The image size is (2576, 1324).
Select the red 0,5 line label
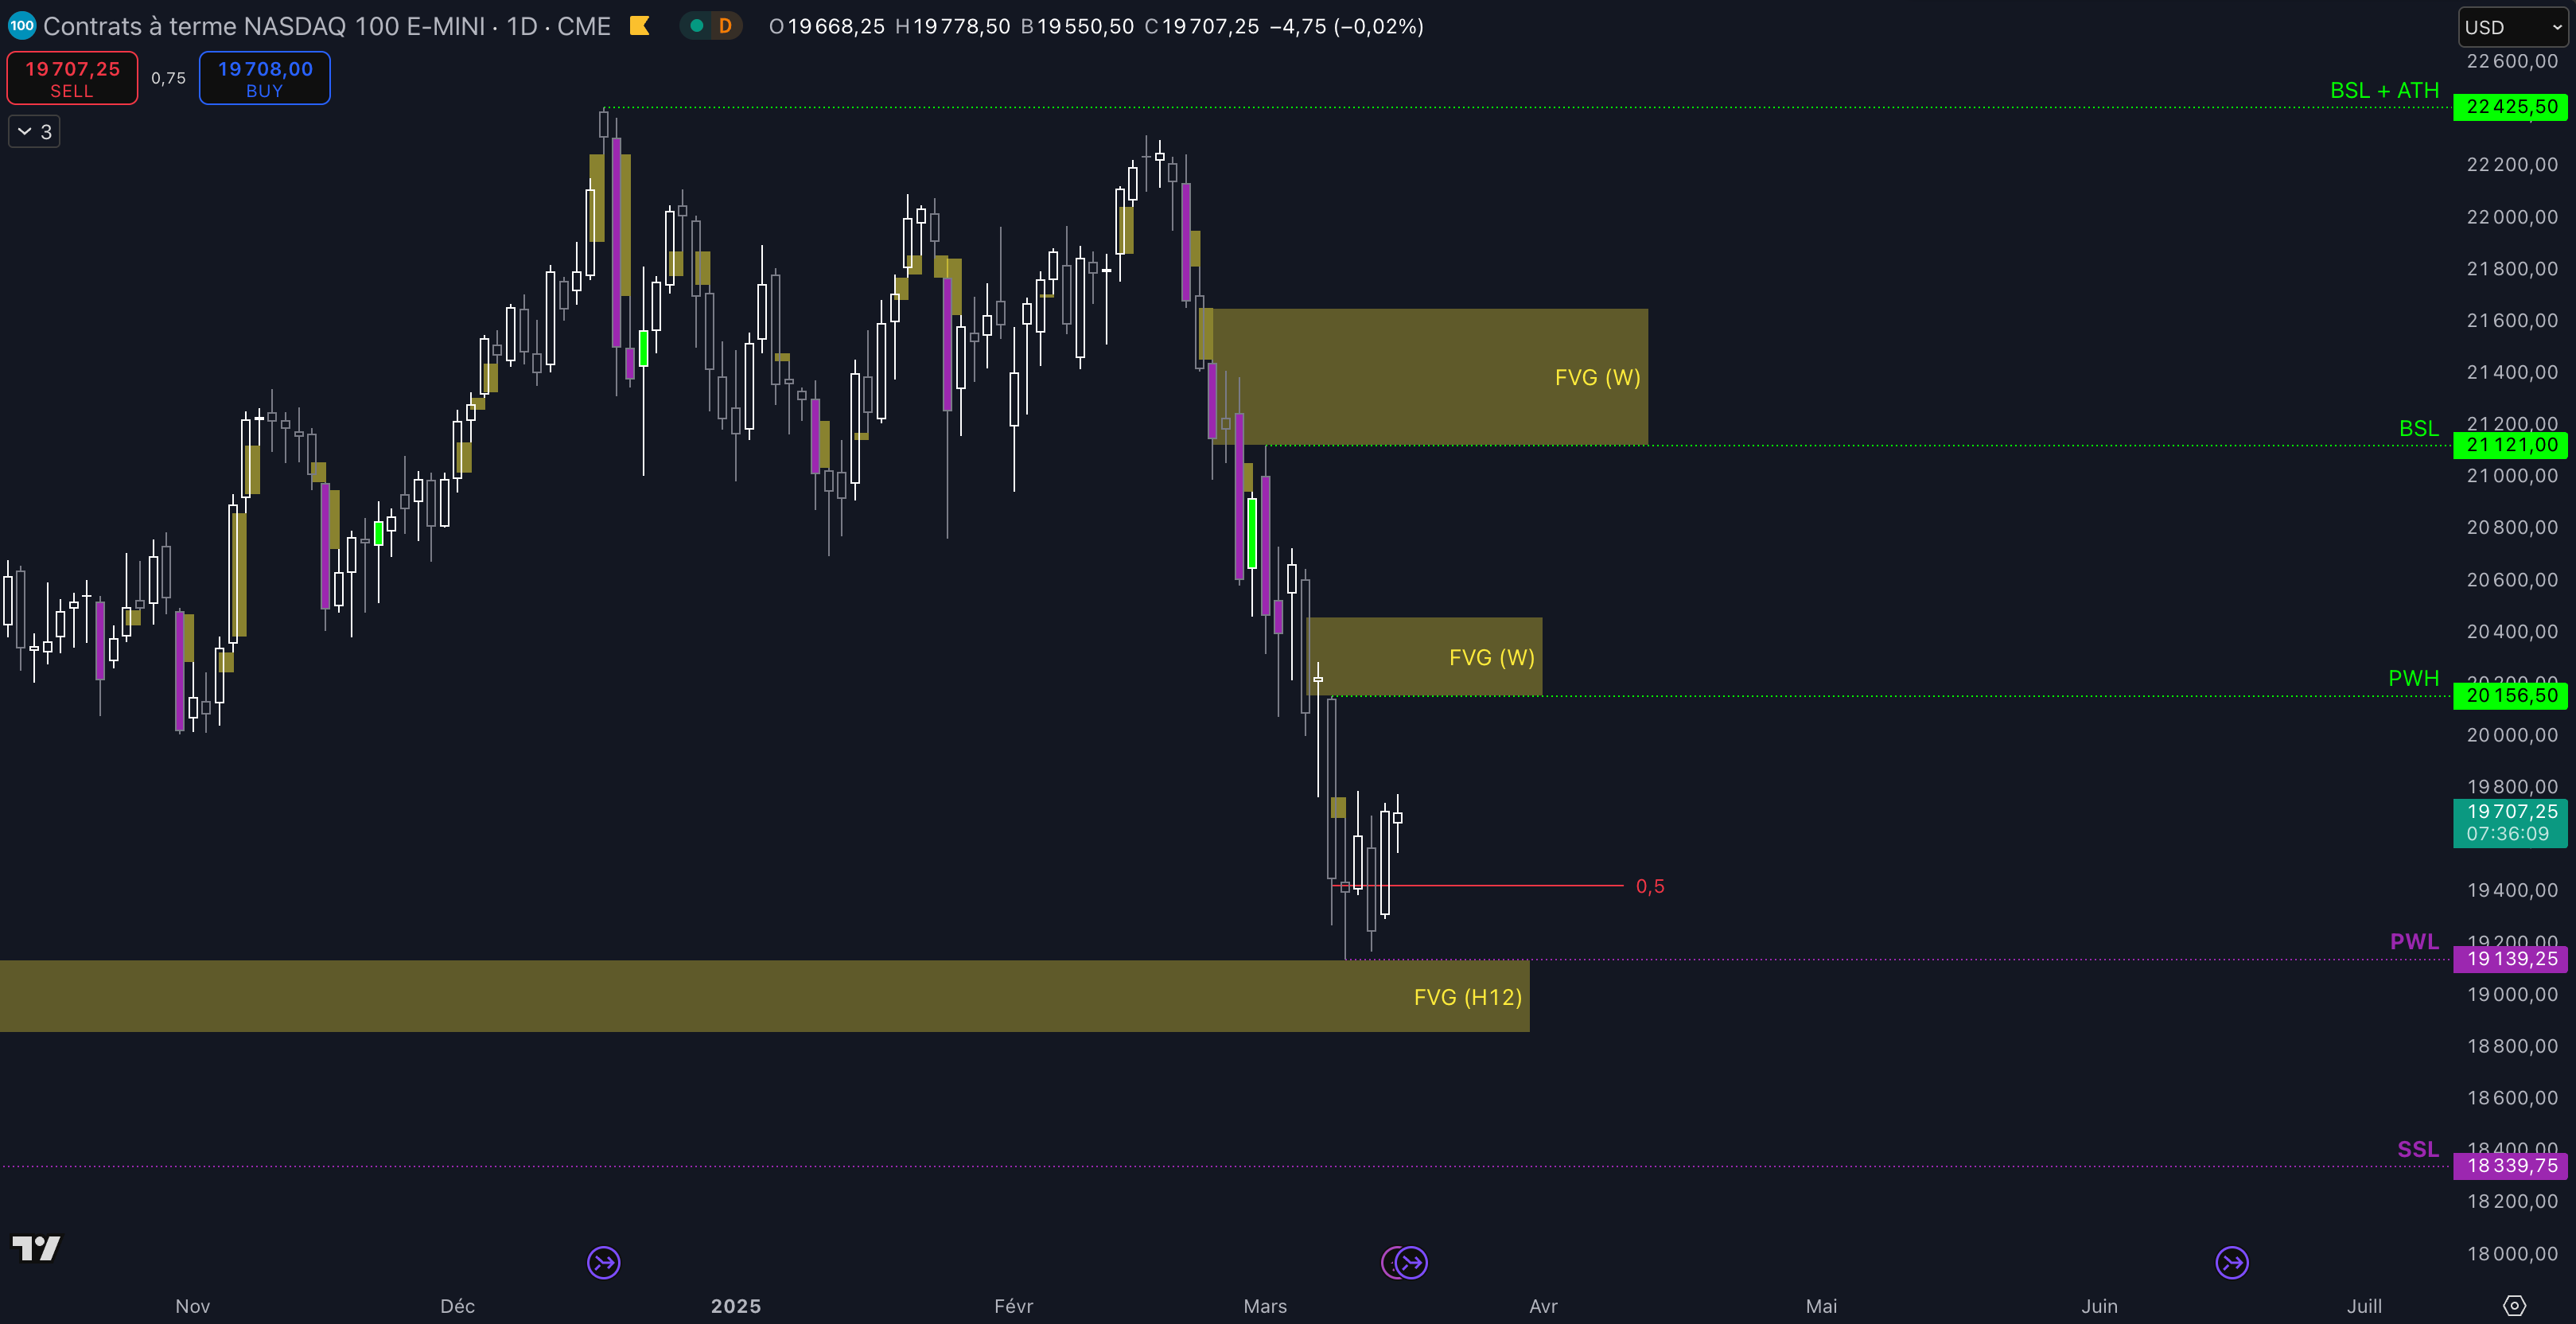[x=1650, y=886]
